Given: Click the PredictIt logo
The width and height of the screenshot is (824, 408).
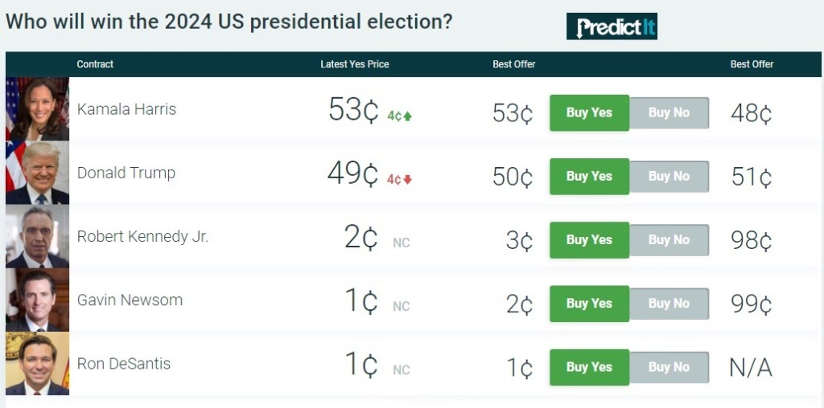Looking at the screenshot, I should [x=612, y=27].
